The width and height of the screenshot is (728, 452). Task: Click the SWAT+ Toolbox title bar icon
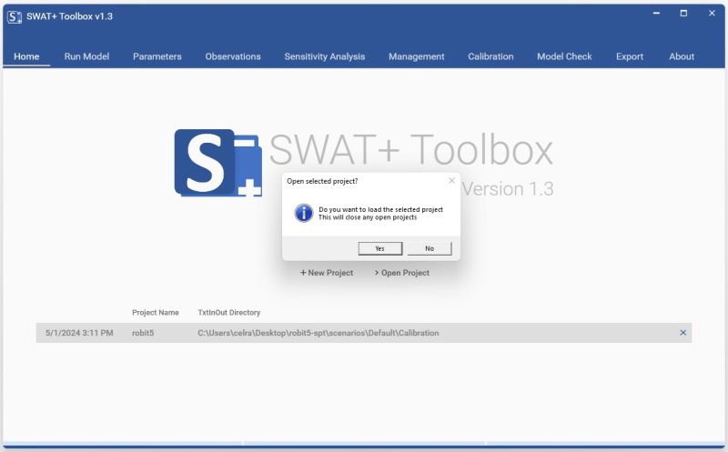click(15, 16)
